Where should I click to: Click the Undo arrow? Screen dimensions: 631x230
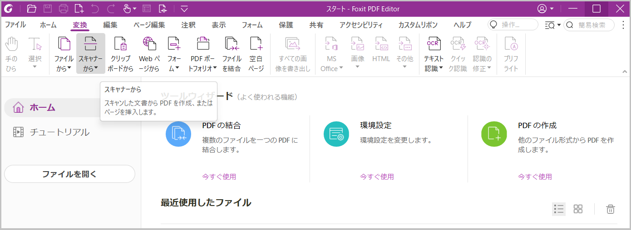tap(95, 9)
